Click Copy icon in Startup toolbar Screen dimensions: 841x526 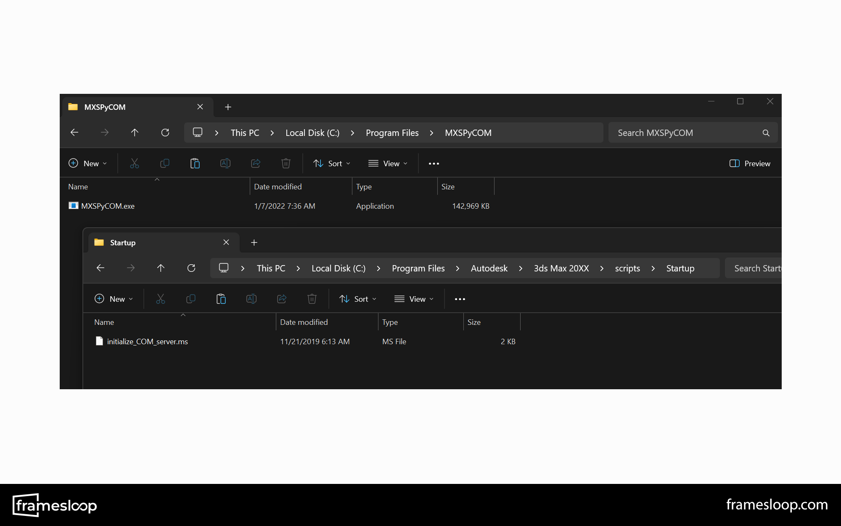(x=191, y=299)
